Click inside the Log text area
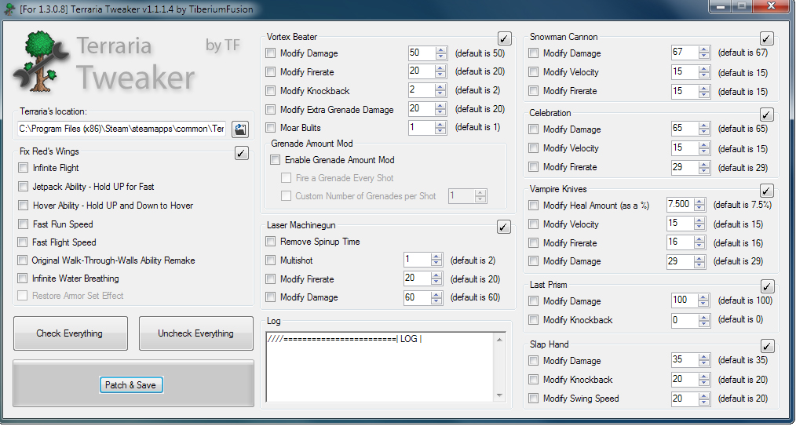This screenshot has width=796, height=426. [x=381, y=367]
